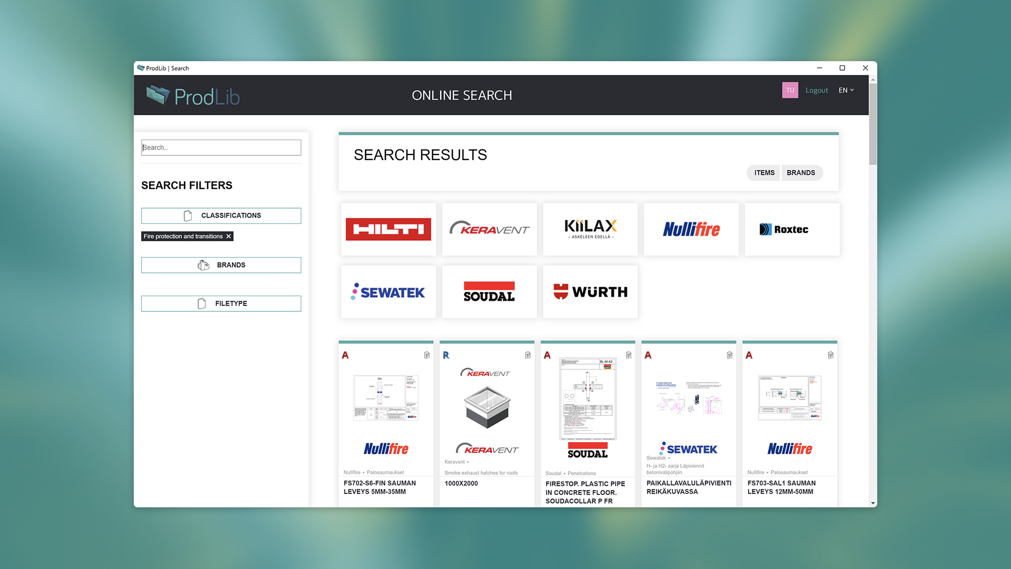Open Soudal firestop drawing thumbnail

[588, 399]
